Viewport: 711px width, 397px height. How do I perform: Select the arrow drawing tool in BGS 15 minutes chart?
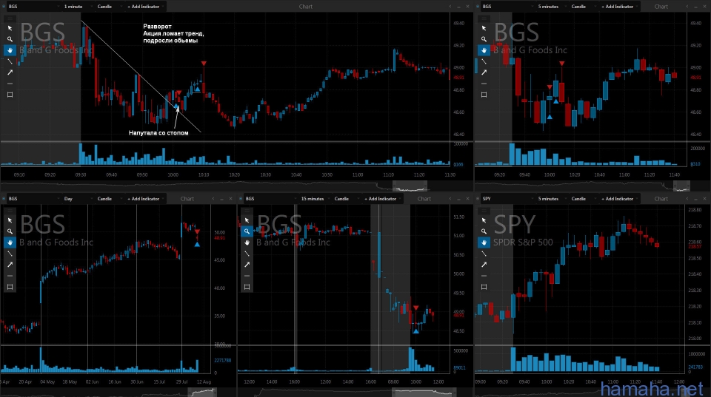(x=247, y=265)
